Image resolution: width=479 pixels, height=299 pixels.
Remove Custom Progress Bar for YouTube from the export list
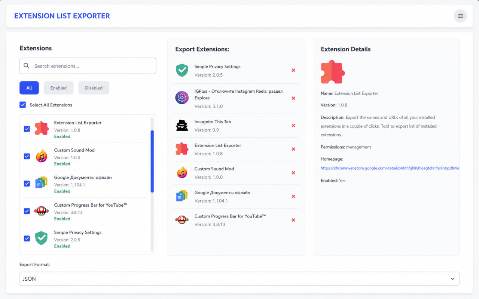(x=293, y=220)
